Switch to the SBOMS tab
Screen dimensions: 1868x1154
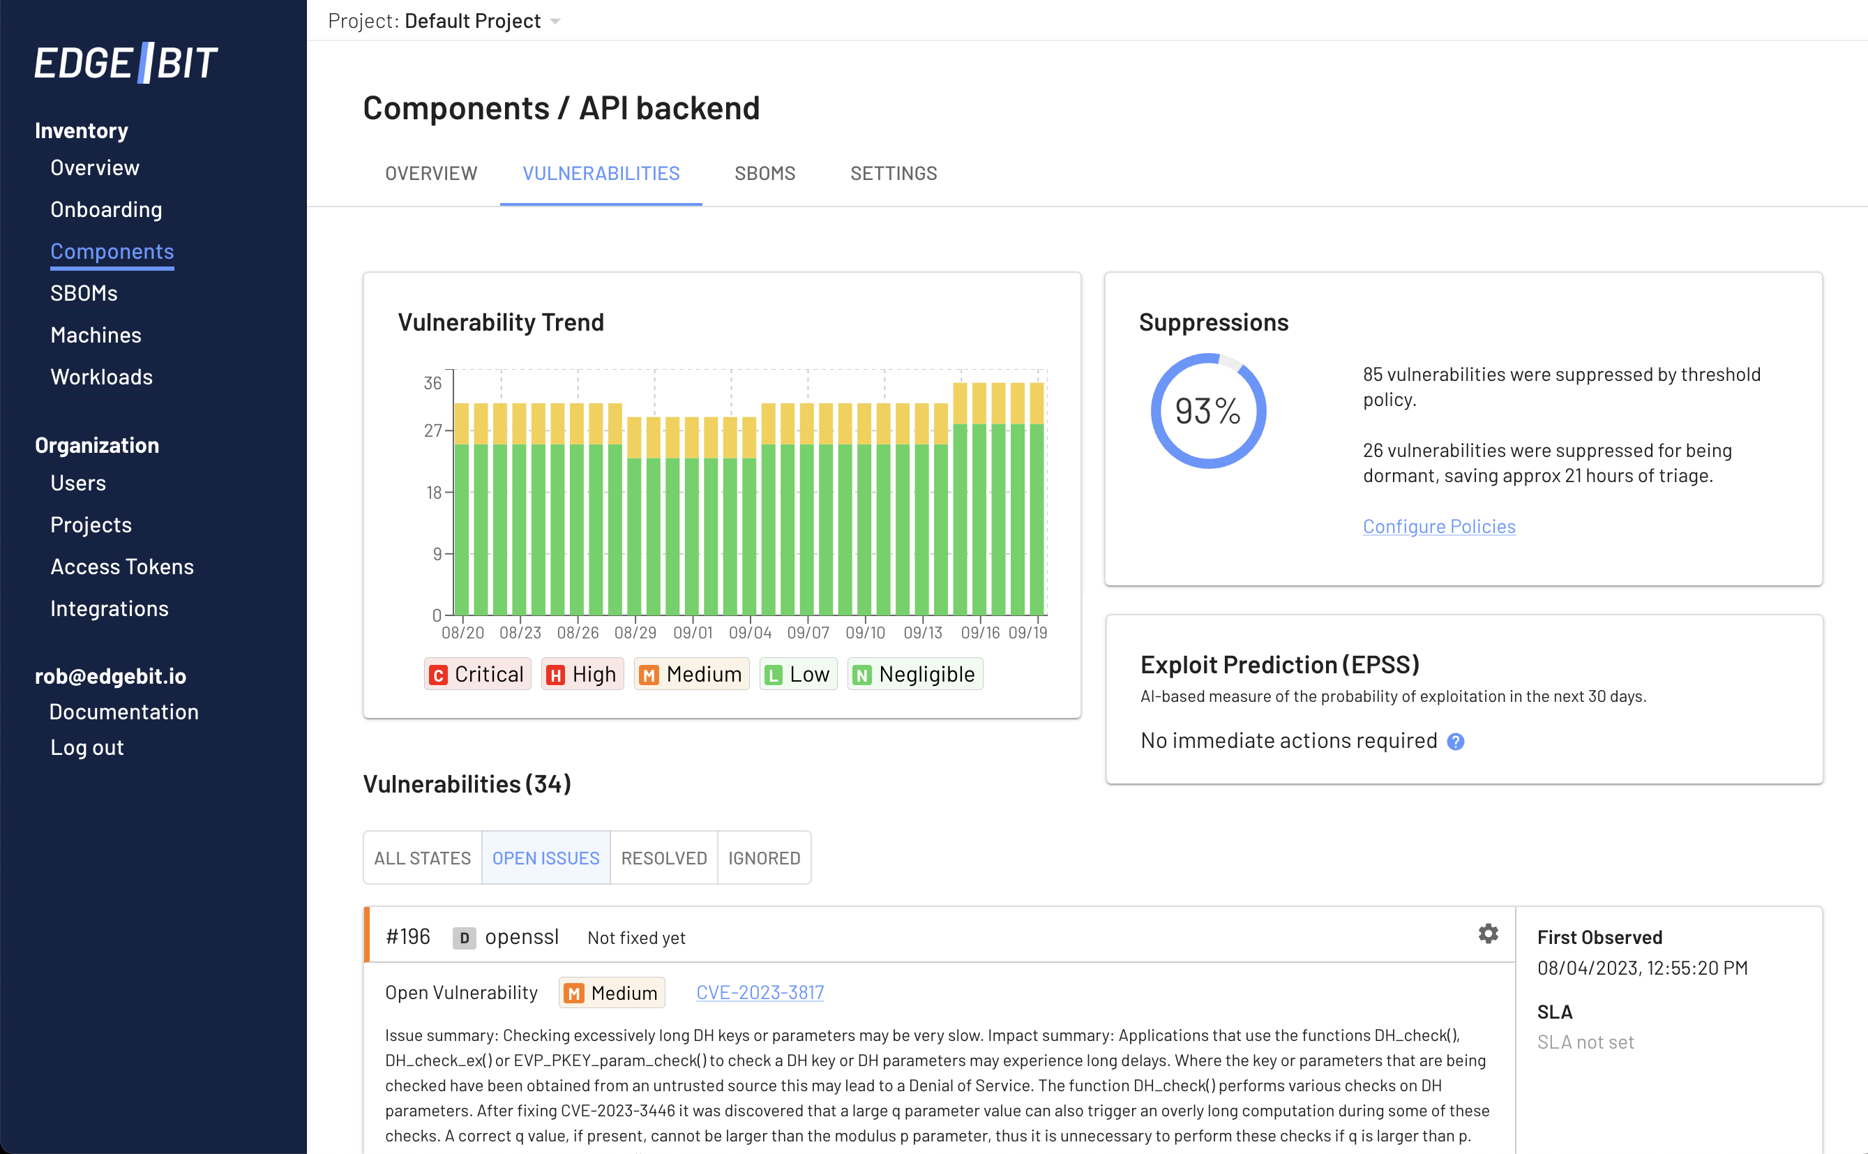coord(764,173)
